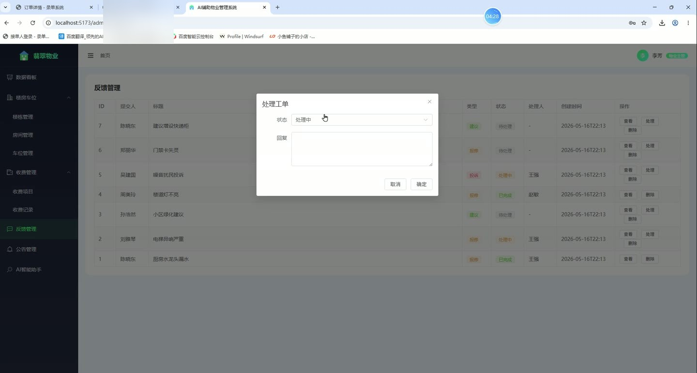The height and width of the screenshot is (373, 697).
Task: Click the 04:28 timer bubble
Action: pos(492,16)
